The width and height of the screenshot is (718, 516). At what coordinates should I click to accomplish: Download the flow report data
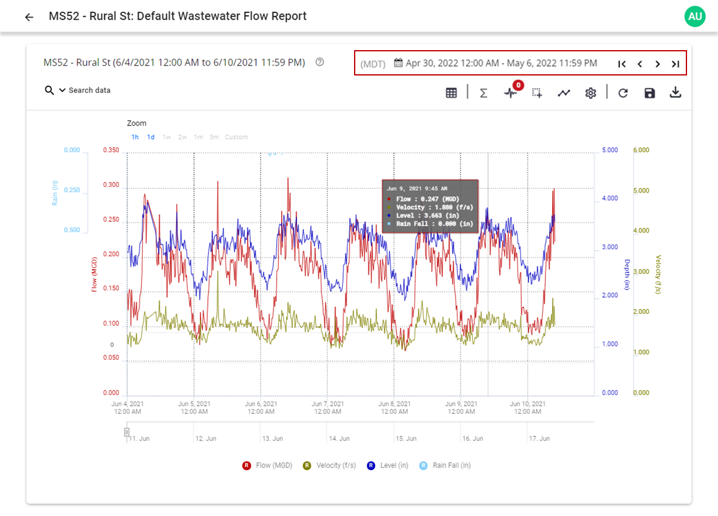(675, 92)
